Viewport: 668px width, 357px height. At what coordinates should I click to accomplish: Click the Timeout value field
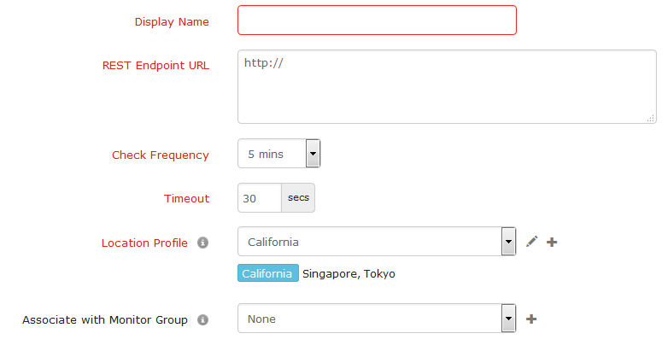pyautogui.click(x=260, y=197)
